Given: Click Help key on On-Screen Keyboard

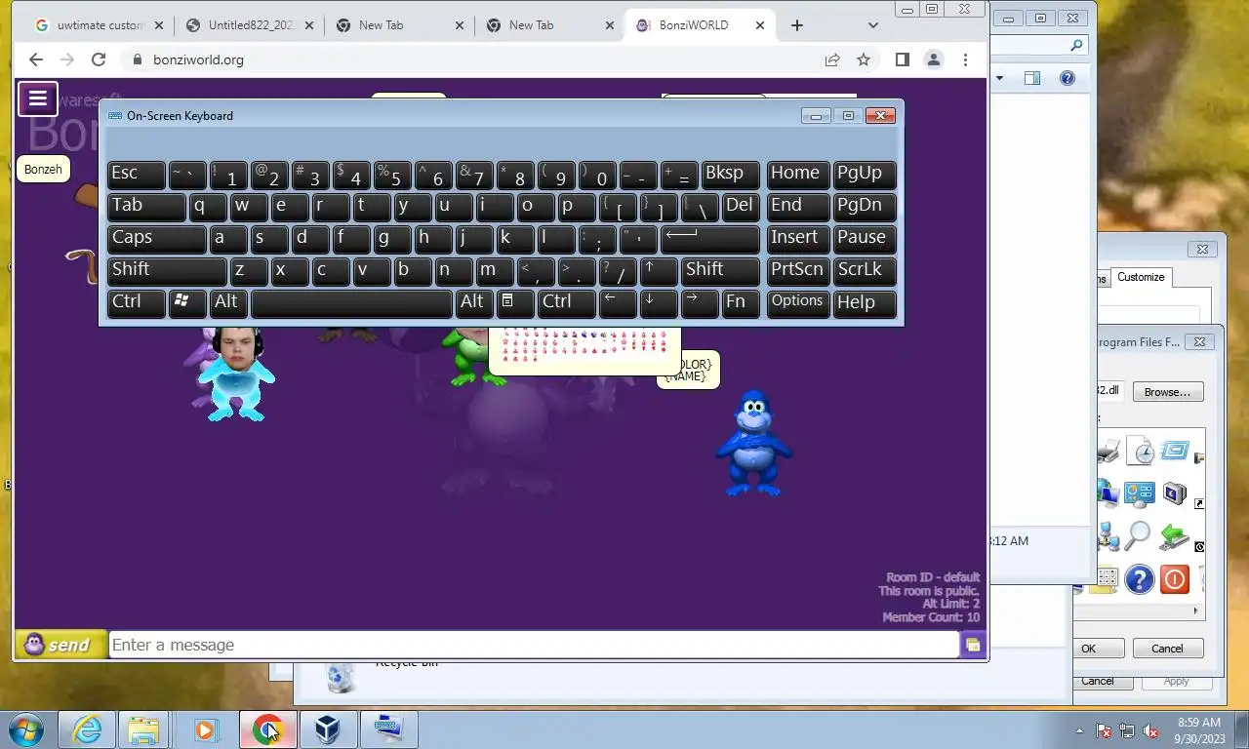Looking at the screenshot, I should (x=865, y=303).
